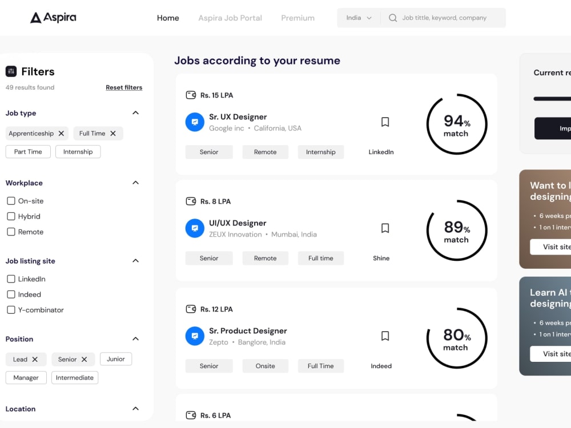Bookmark the Sr. UX Designer job

[385, 122]
